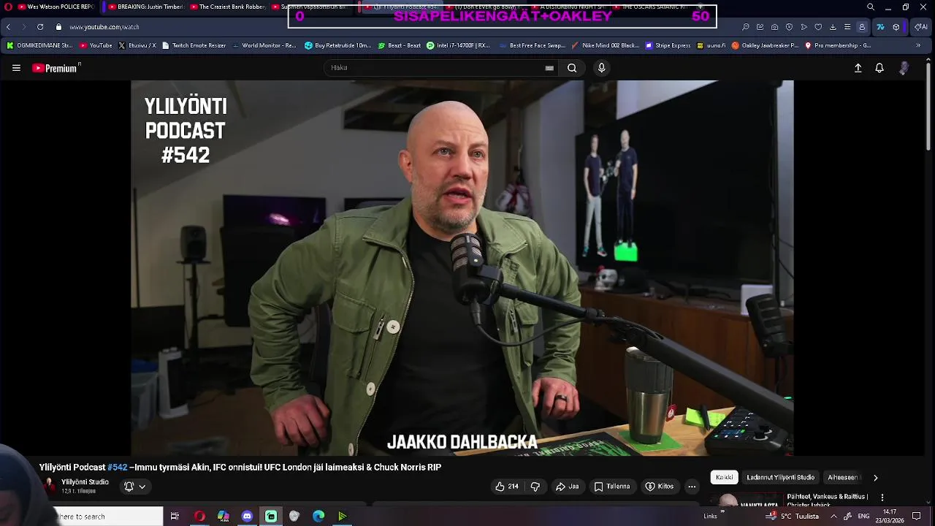Select the Kaikki filter chip

[725, 478]
